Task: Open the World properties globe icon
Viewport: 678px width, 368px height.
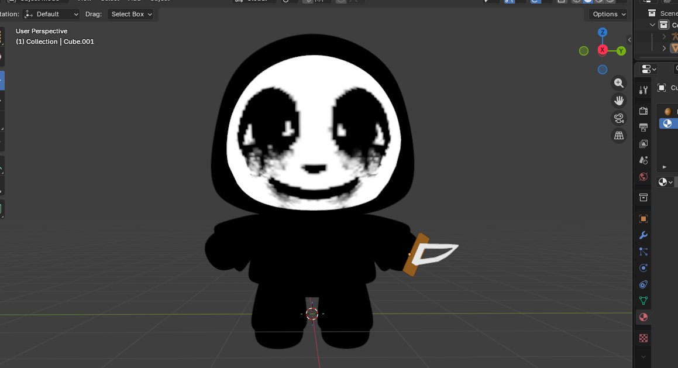Action: (643, 177)
